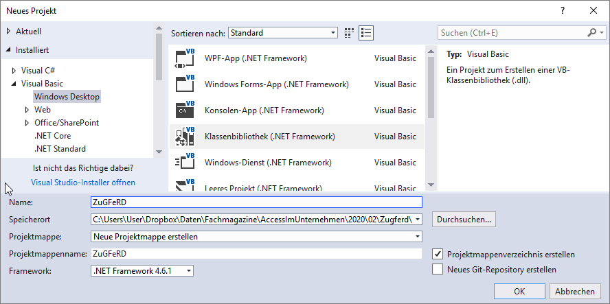The image size is (610, 304).
Task: Select the Windows Forms-App template icon
Action: point(185,84)
